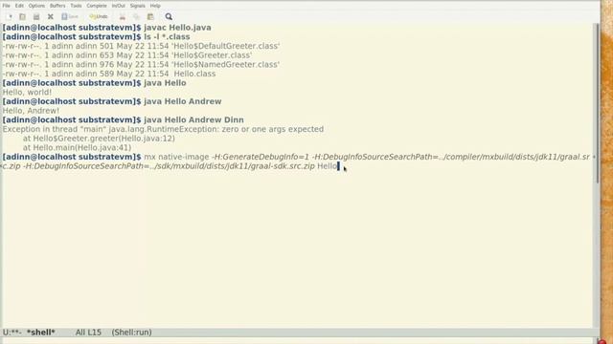Open the Signals menu
The height and width of the screenshot is (344, 613).
(x=138, y=6)
